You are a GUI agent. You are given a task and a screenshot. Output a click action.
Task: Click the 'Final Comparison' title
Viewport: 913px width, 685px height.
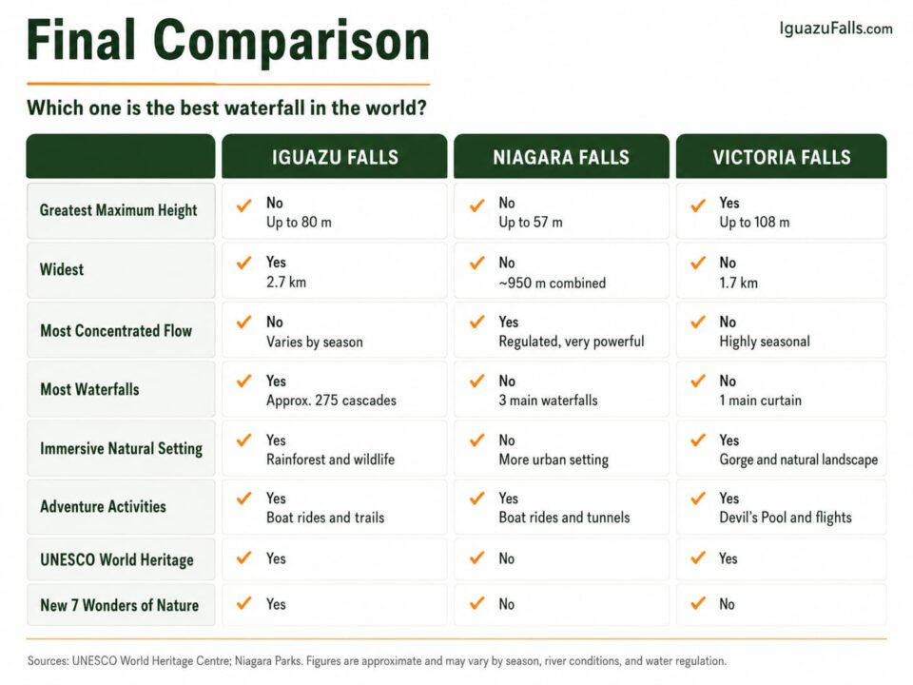[x=228, y=40]
